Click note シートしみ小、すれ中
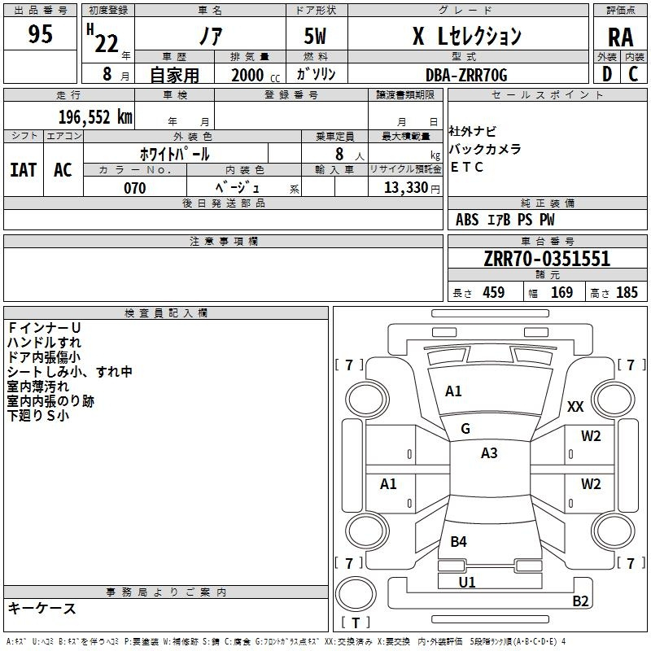Screen dimensions: 651x651 [70, 372]
